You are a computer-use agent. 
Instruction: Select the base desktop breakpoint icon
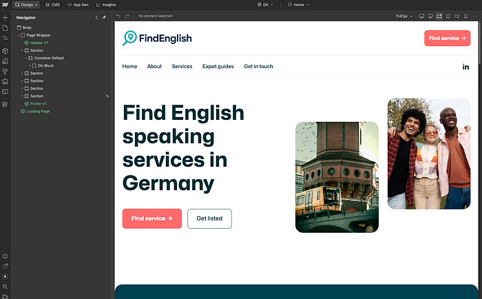pyautogui.click(x=439, y=16)
